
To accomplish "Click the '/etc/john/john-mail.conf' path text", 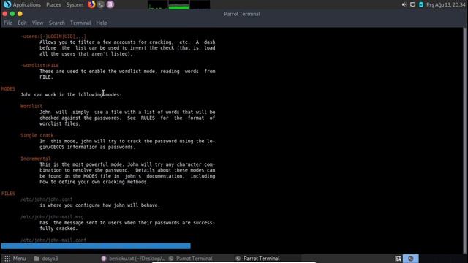I will 53,240.
